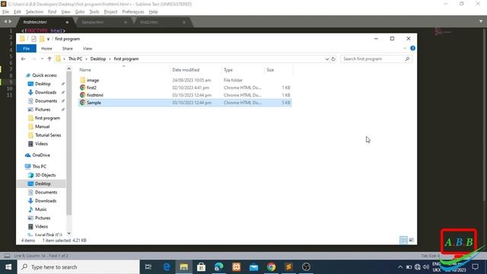Open the Share ribbon tab
The height and width of the screenshot is (274, 487).
coord(68,49)
